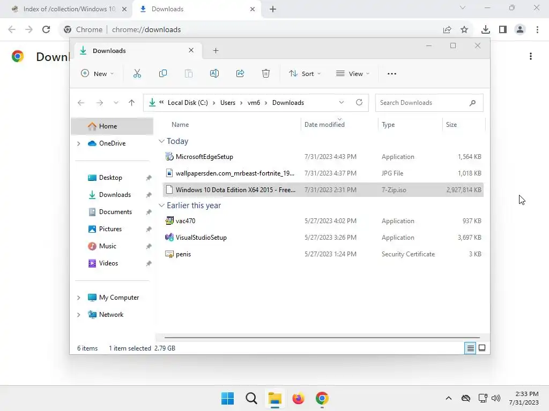This screenshot has width=549, height=411.
Task: Click the Rename icon in Explorer toolbar
Action: (x=214, y=73)
